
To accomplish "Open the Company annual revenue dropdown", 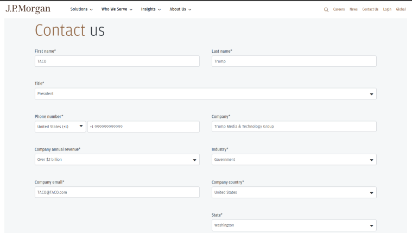I will coord(117,159).
